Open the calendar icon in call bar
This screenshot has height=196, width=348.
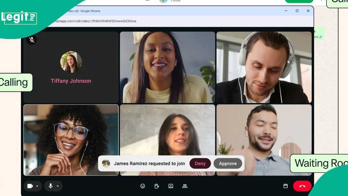[x=285, y=186]
